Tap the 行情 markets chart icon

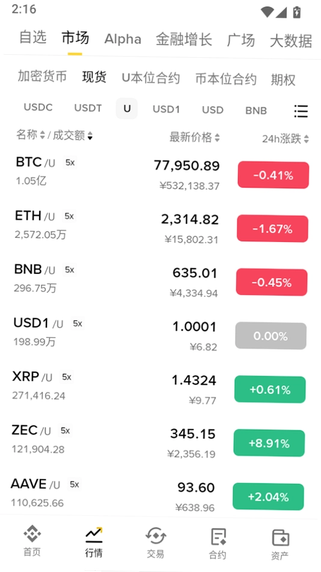[x=94, y=535]
